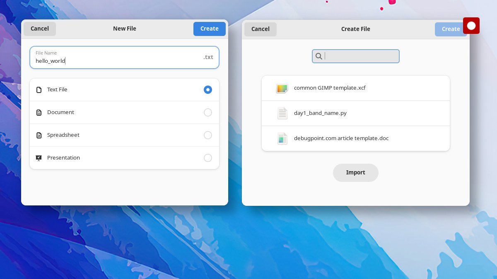The width and height of the screenshot is (497, 279).
Task: Click the color palette icon for common GIMP template.xcf
Action: [282, 88]
